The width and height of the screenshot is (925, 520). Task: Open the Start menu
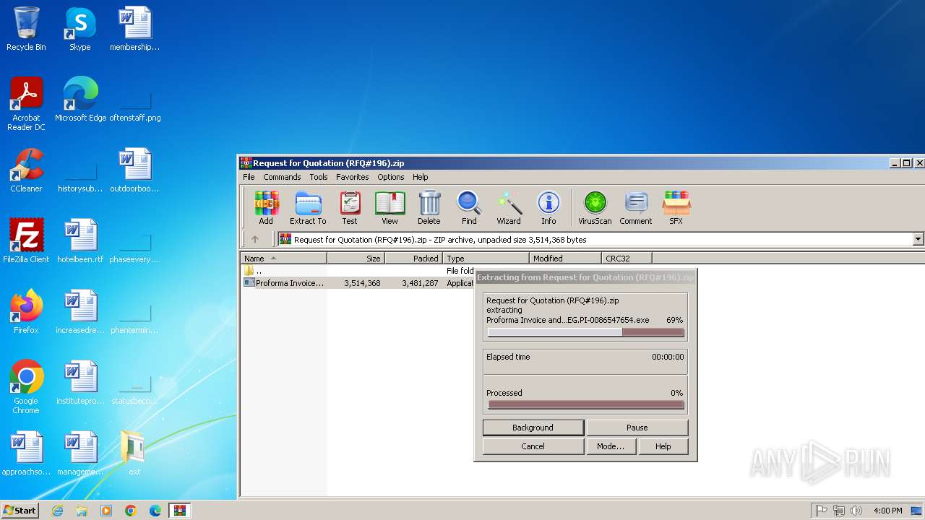click(20, 510)
